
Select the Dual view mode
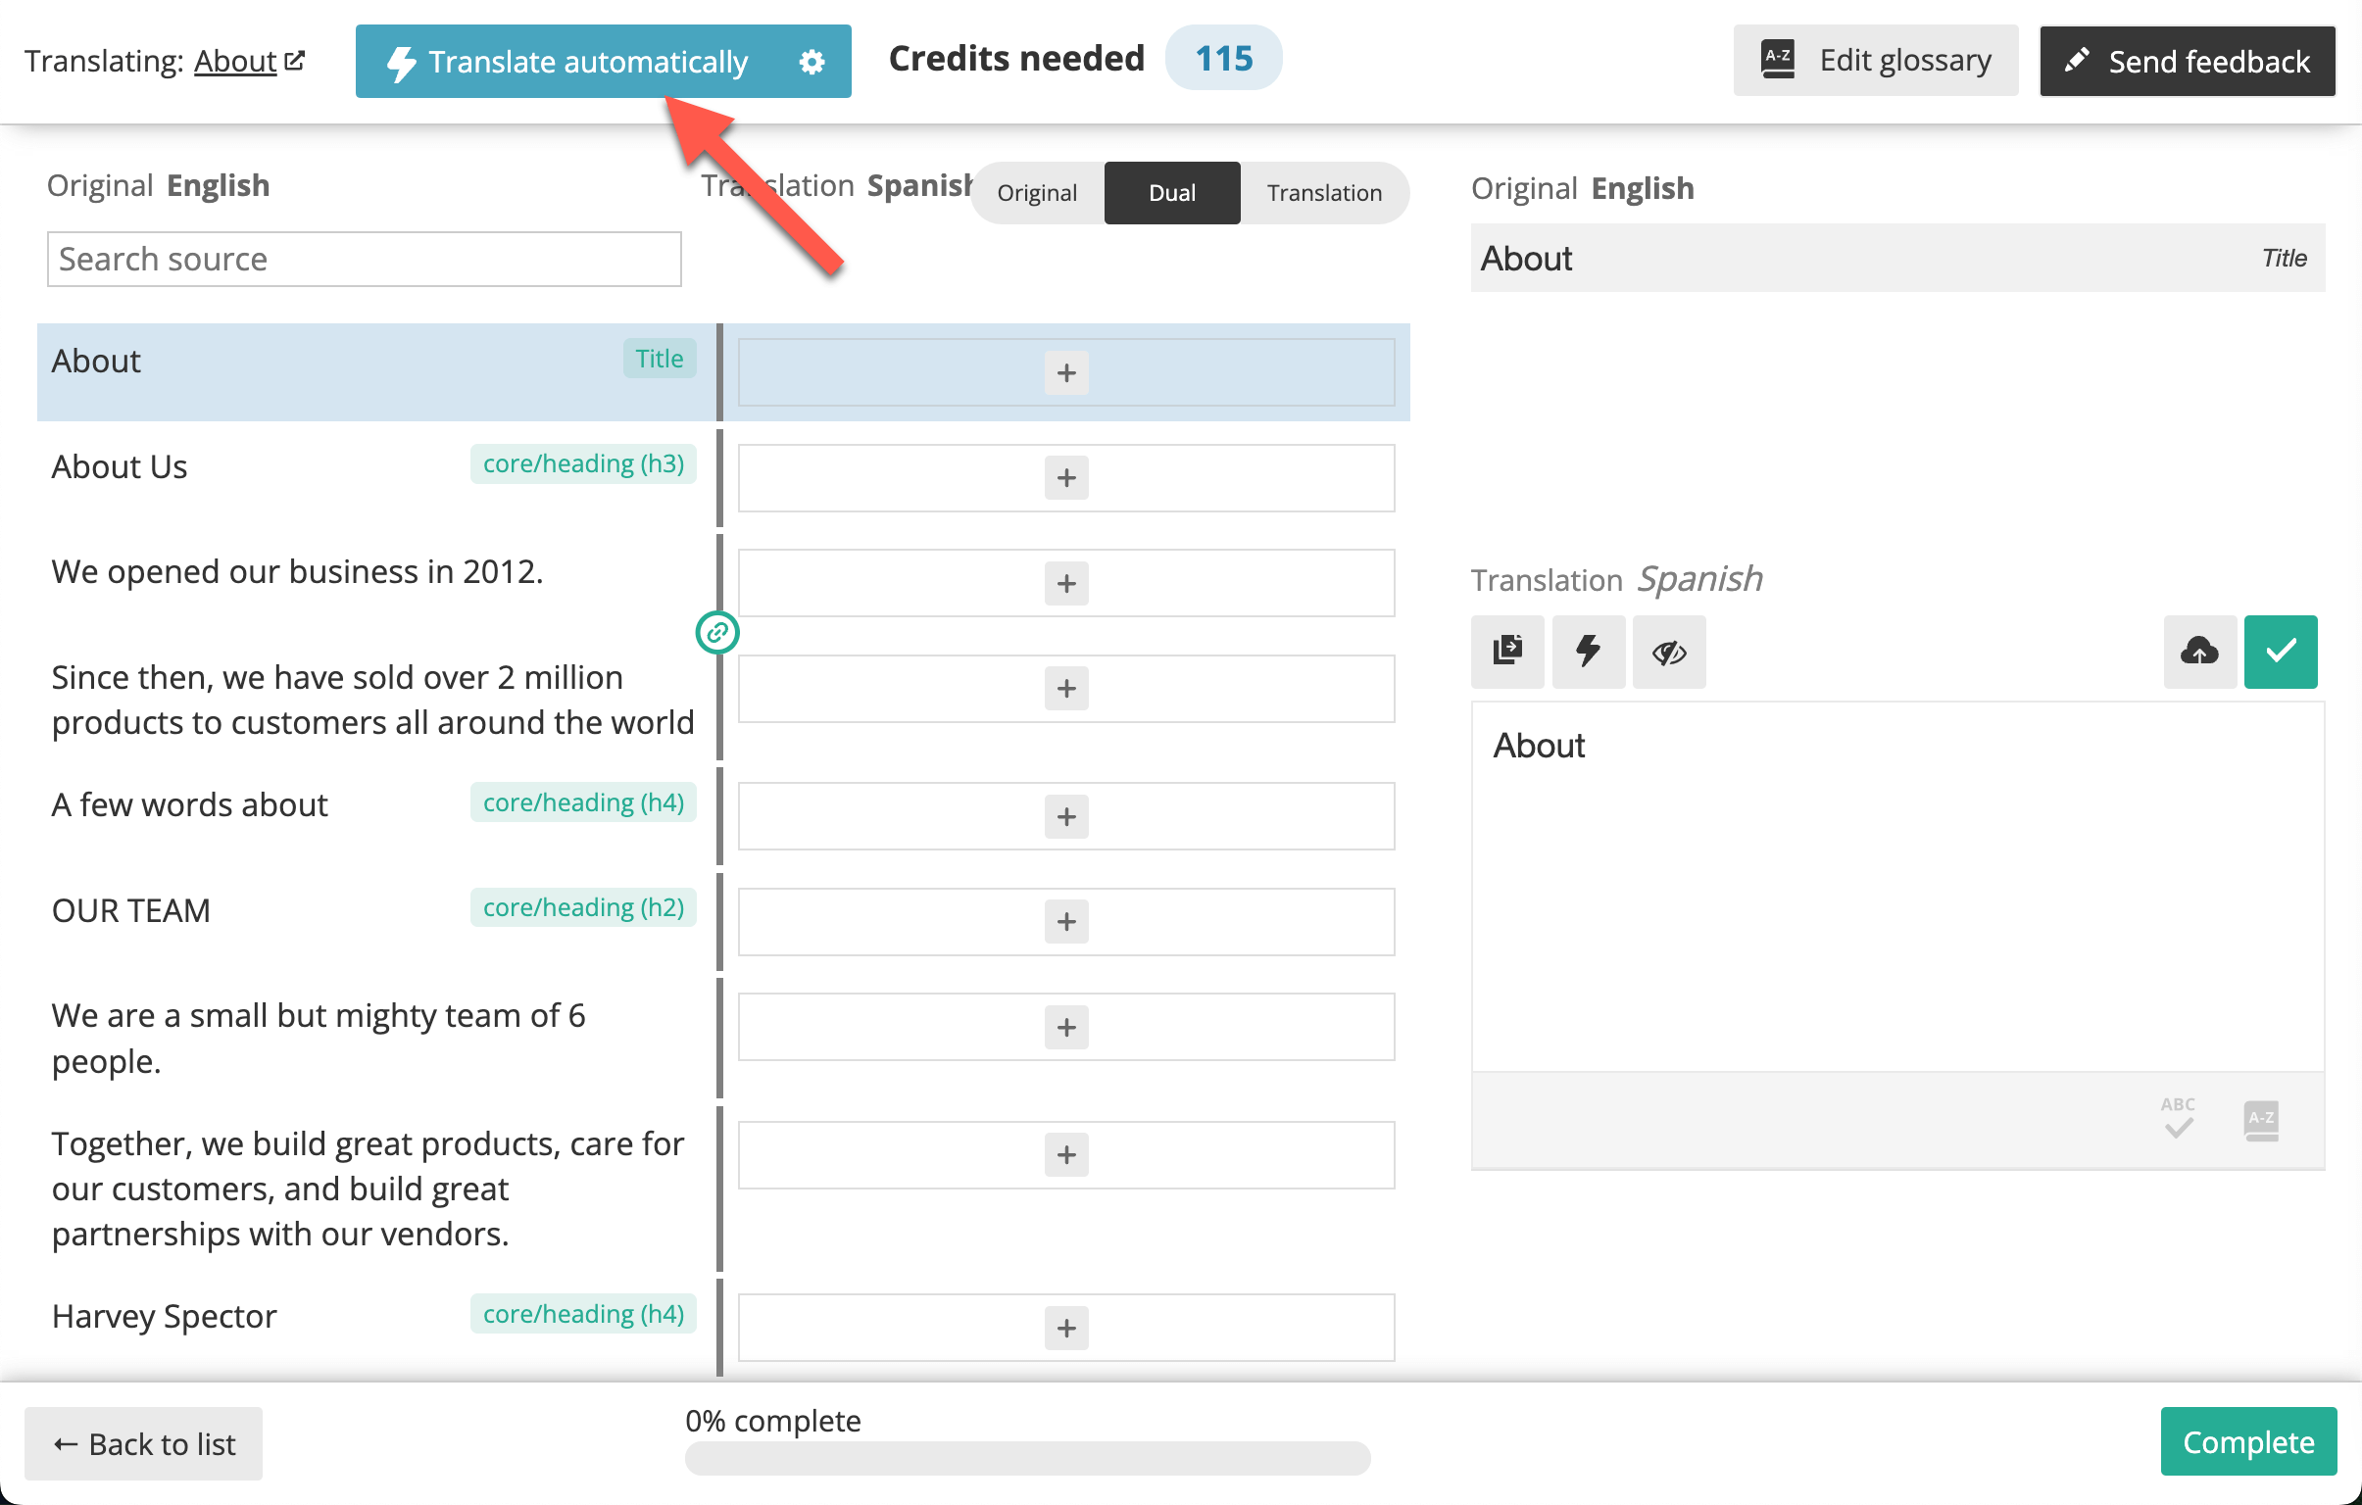click(1171, 193)
